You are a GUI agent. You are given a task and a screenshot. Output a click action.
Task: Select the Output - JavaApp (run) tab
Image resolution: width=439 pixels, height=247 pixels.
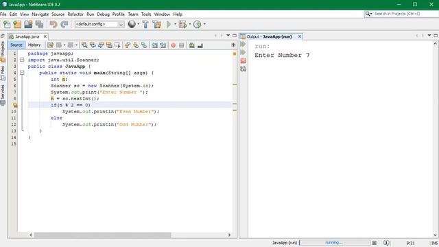(x=270, y=36)
